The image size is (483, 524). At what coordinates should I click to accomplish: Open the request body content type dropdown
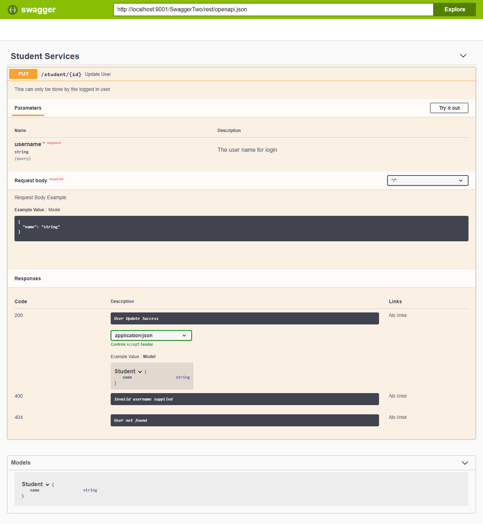point(428,180)
